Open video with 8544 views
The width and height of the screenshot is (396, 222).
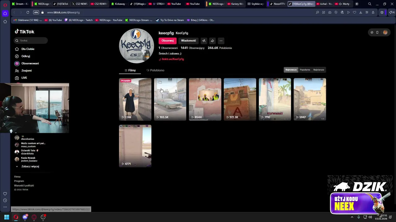point(205,99)
